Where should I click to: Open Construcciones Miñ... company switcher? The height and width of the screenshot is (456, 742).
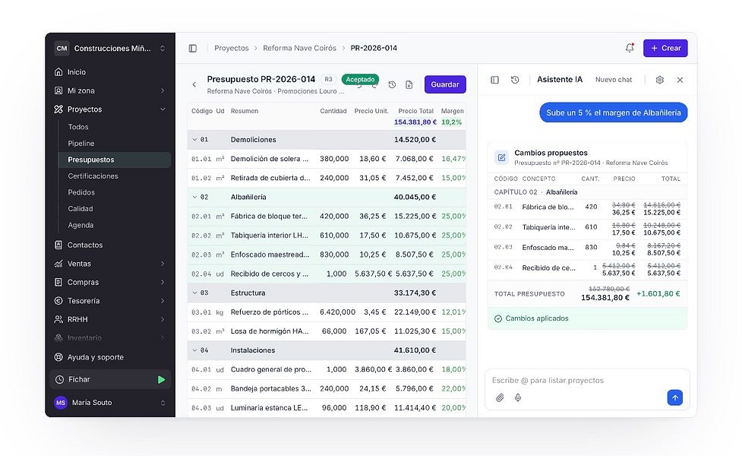[110, 49]
